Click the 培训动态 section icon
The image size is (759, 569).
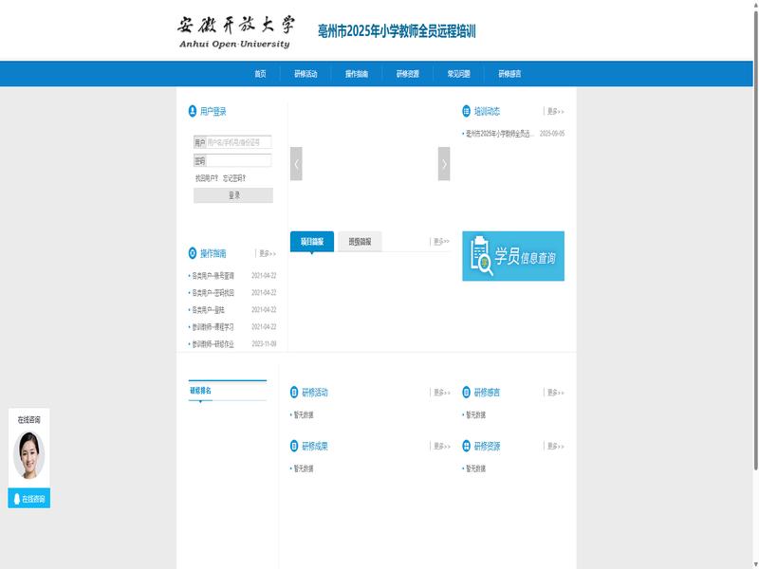tap(466, 112)
